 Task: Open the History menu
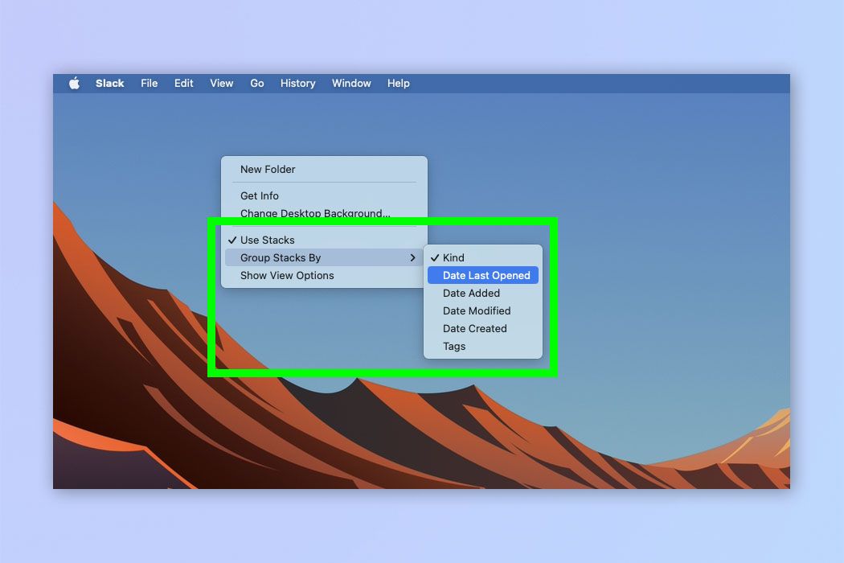297,83
